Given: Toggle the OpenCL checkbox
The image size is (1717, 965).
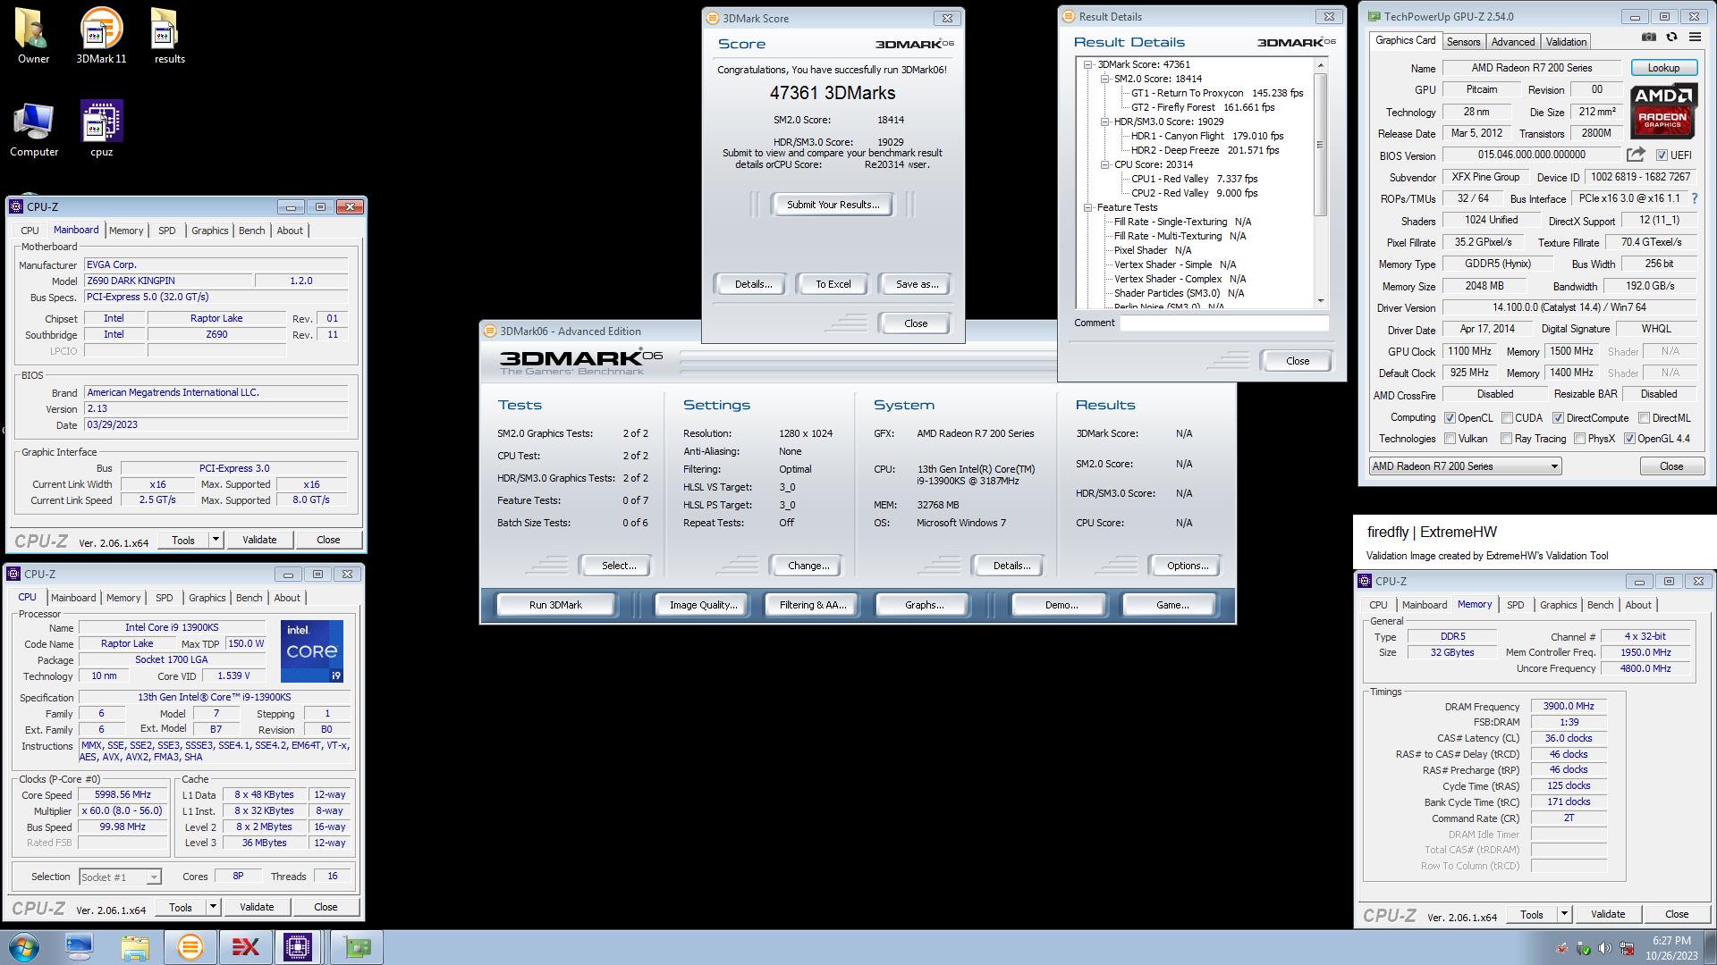Looking at the screenshot, I should point(1450,418).
